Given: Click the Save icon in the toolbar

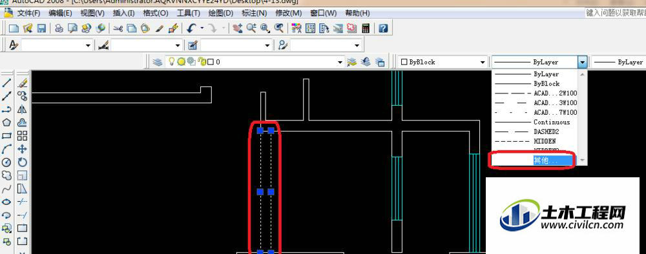Looking at the screenshot, I should tap(41, 28).
